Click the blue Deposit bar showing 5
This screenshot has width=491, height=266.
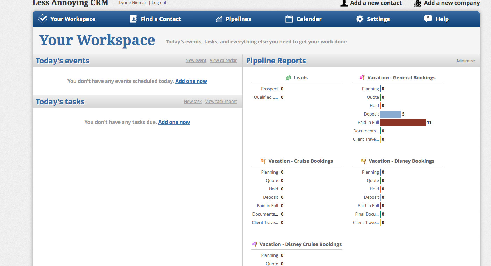(x=391, y=114)
